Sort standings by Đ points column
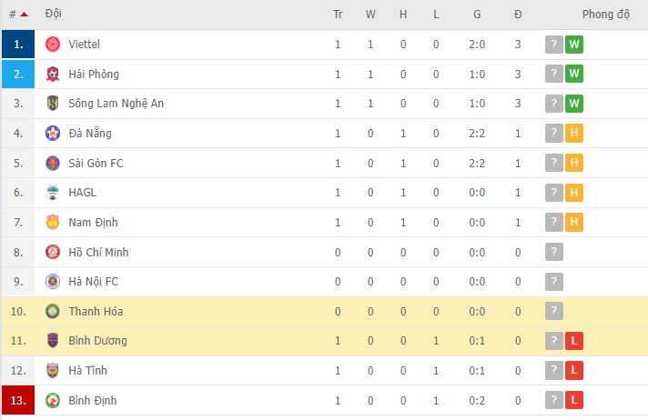The height and width of the screenshot is (420, 648). pyautogui.click(x=518, y=15)
